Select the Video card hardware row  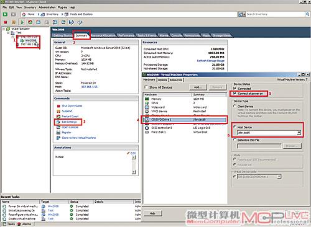185,107
